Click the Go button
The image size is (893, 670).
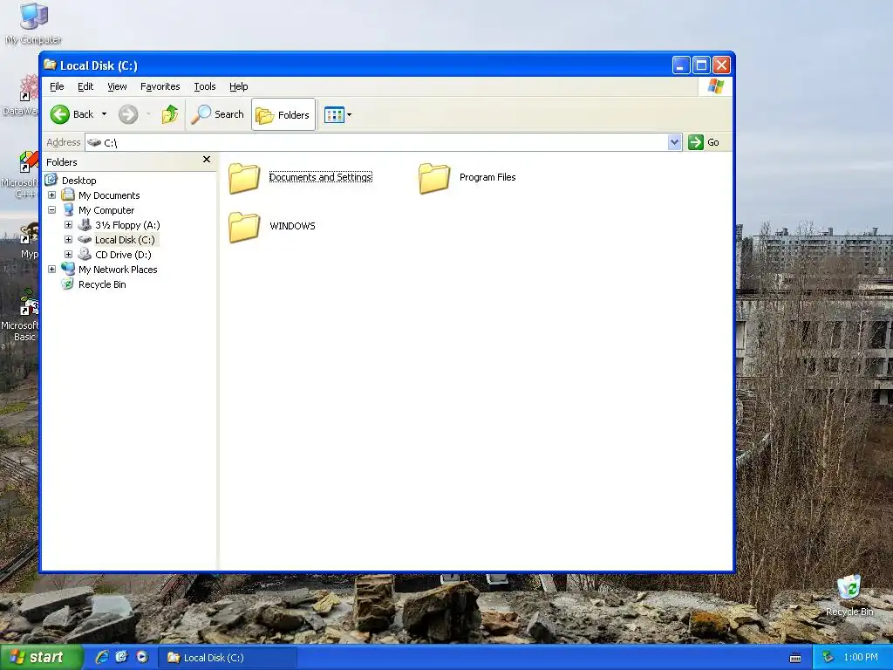(x=704, y=142)
